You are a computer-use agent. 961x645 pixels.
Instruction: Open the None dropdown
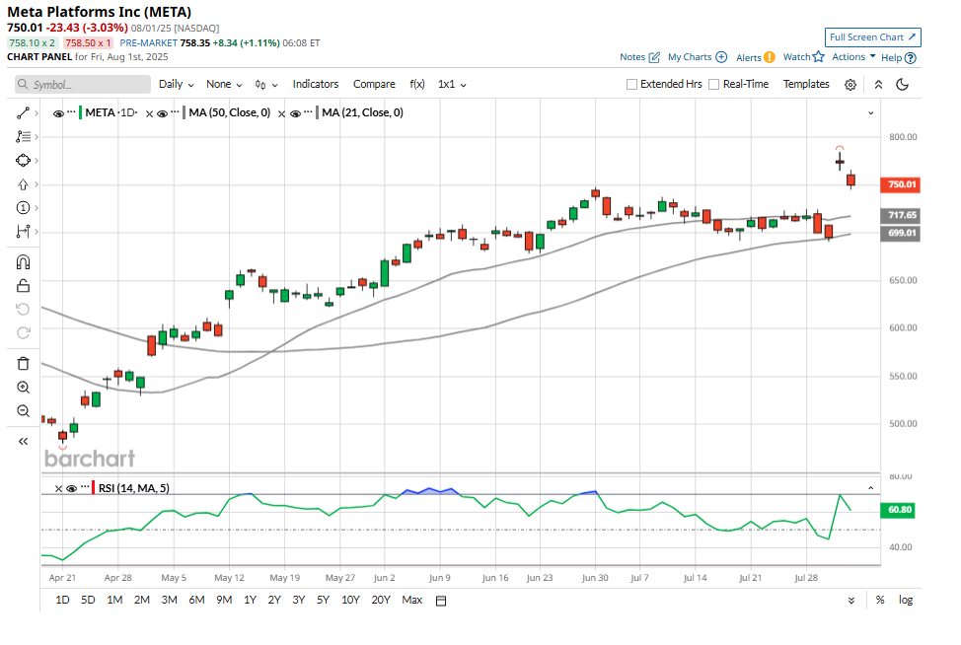click(x=224, y=85)
